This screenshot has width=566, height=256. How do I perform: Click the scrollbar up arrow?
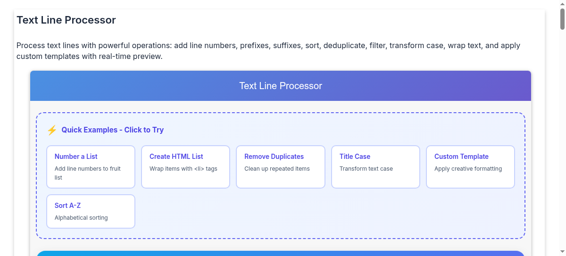coord(562,3)
